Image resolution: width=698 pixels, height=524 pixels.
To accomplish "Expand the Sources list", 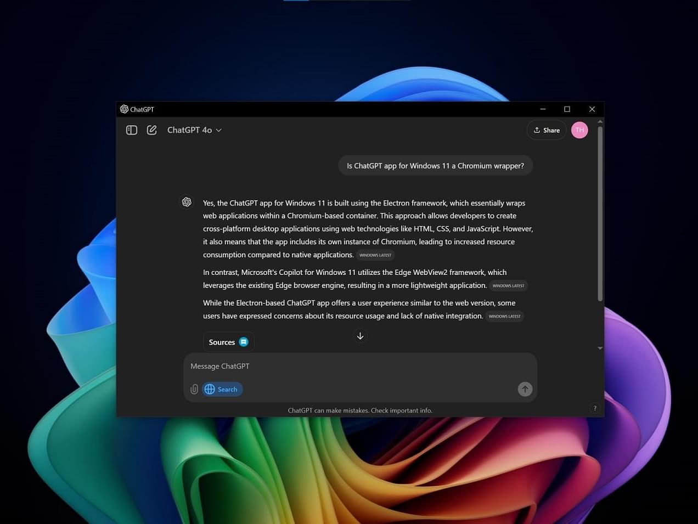I will point(228,342).
